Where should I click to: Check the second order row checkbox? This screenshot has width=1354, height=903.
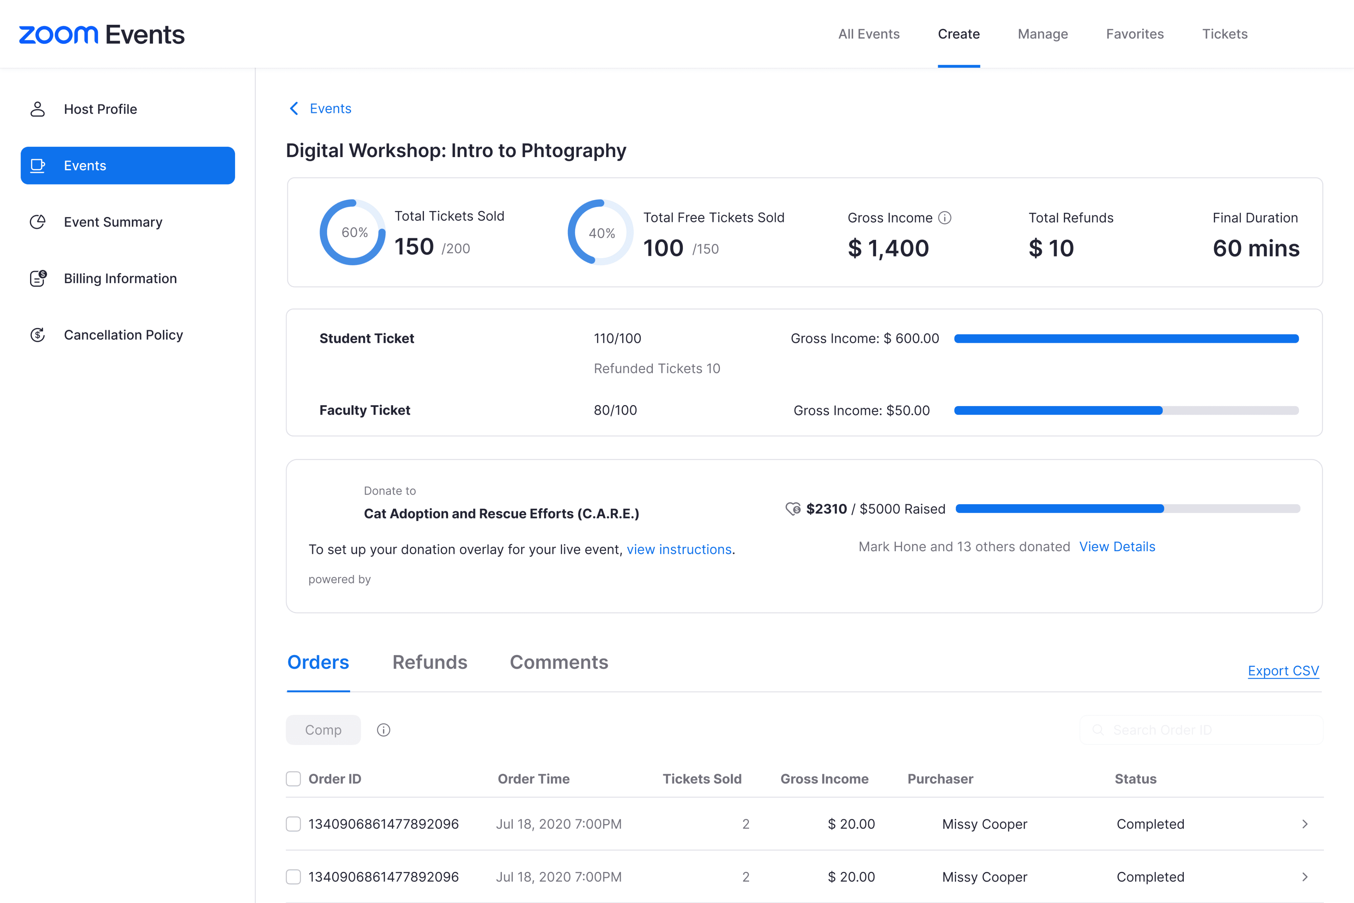click(x=294, y=877)
